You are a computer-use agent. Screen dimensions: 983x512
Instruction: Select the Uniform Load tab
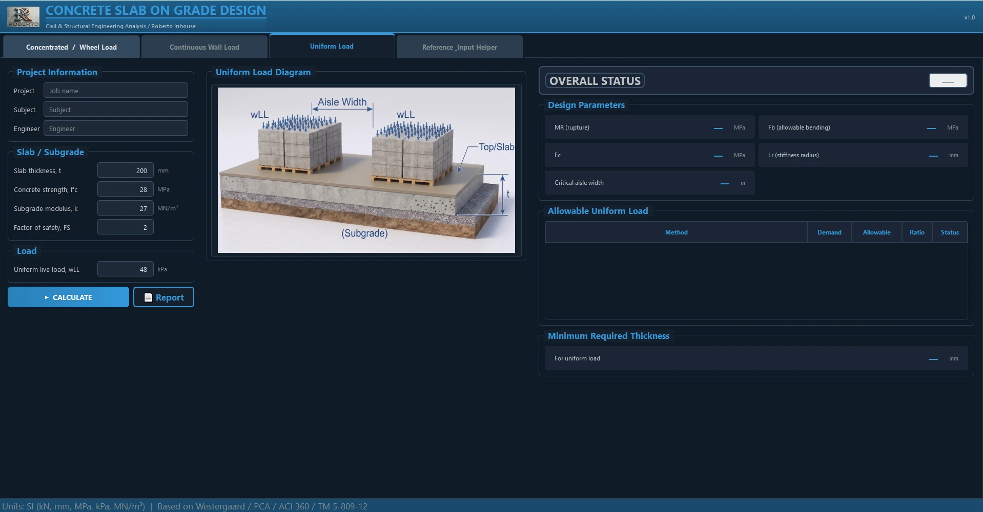tap(332, 46)
